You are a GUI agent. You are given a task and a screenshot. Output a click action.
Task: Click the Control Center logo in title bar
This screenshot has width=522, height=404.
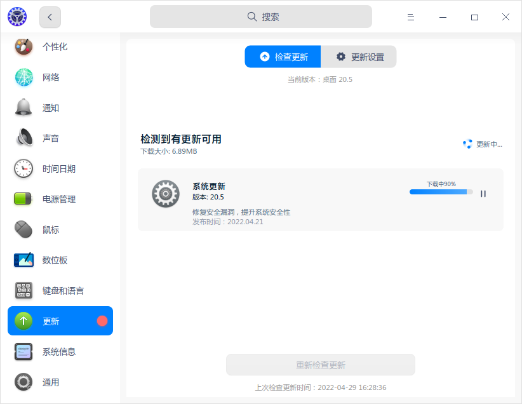(17, 17)
